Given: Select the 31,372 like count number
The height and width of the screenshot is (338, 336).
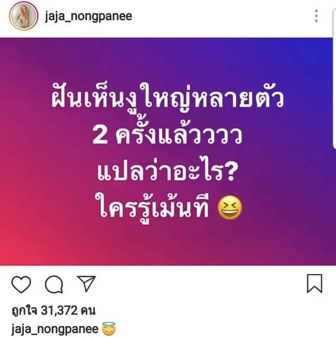Looking at the screenshot, I should tap(59, 310).
